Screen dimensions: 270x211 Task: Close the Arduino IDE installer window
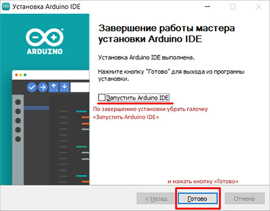coord(259,7)
